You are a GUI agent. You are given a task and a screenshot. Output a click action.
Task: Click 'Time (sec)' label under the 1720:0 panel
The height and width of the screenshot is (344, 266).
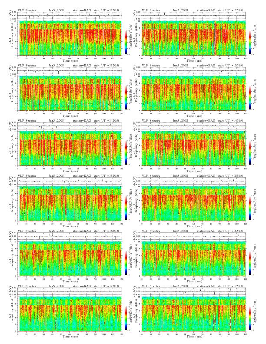pyautogui.click(x=70, y=336)
